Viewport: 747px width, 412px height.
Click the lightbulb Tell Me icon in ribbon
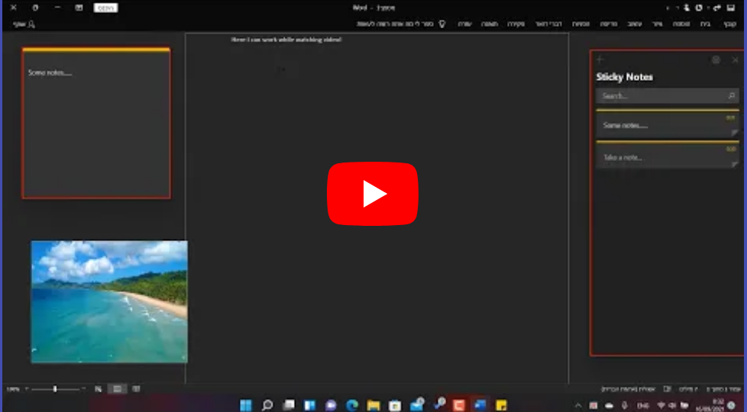(x=441, y=24)
